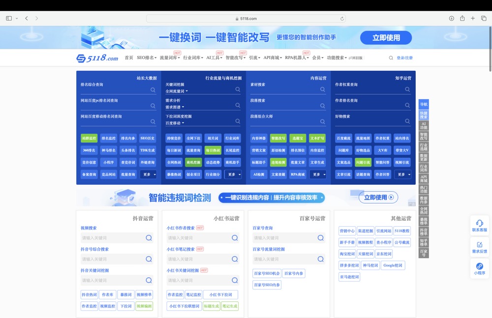Open API商城 navigation dropdown
The image size is (492, 318).
click(x=273, y=58)
